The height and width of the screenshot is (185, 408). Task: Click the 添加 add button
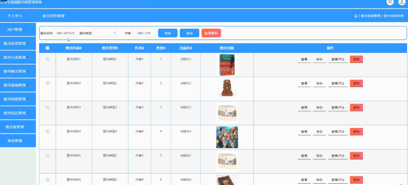(189, 33)
